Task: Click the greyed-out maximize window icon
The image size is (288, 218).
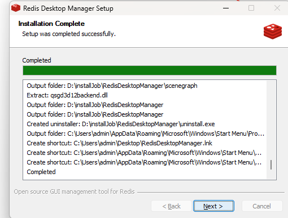Action: click(251, 8)
